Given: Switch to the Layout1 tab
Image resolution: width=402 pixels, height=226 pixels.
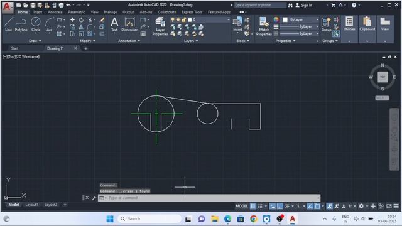Looking at the screenshot, I should pyautogui.click(x=31, y=205).
